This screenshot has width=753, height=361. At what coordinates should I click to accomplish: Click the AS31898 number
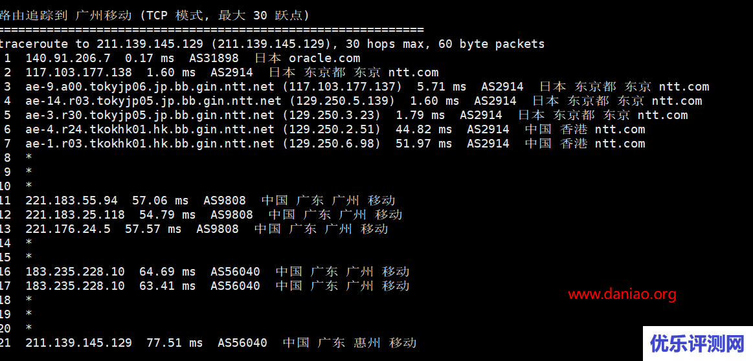coord(214,58)
